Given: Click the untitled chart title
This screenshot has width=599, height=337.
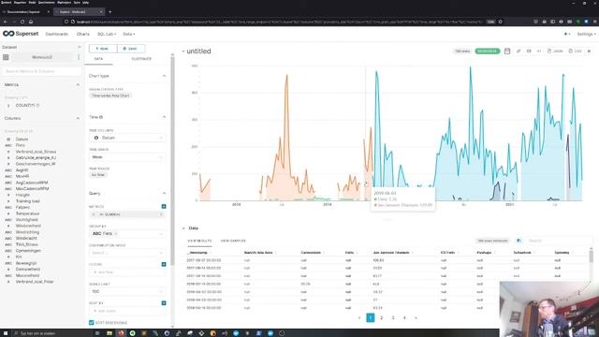Looking at the screenshot, I should (x=198, y=51).
